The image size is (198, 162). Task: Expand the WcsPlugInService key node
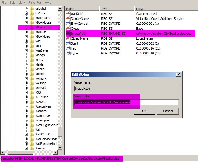[x=26, y=125]
